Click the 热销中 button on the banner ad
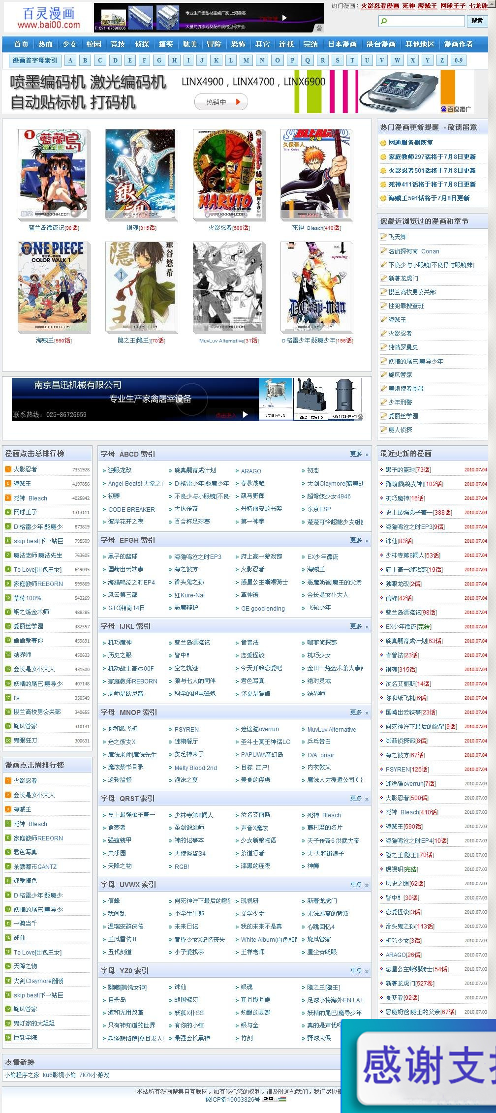Viewport: 496px width, 1113px height. coord(220,102)
